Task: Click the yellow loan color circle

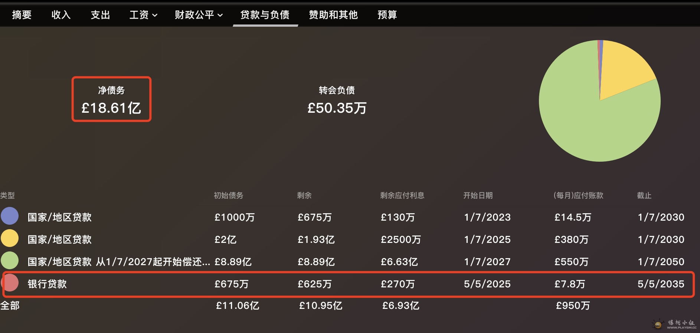Action: click(10, 238)
